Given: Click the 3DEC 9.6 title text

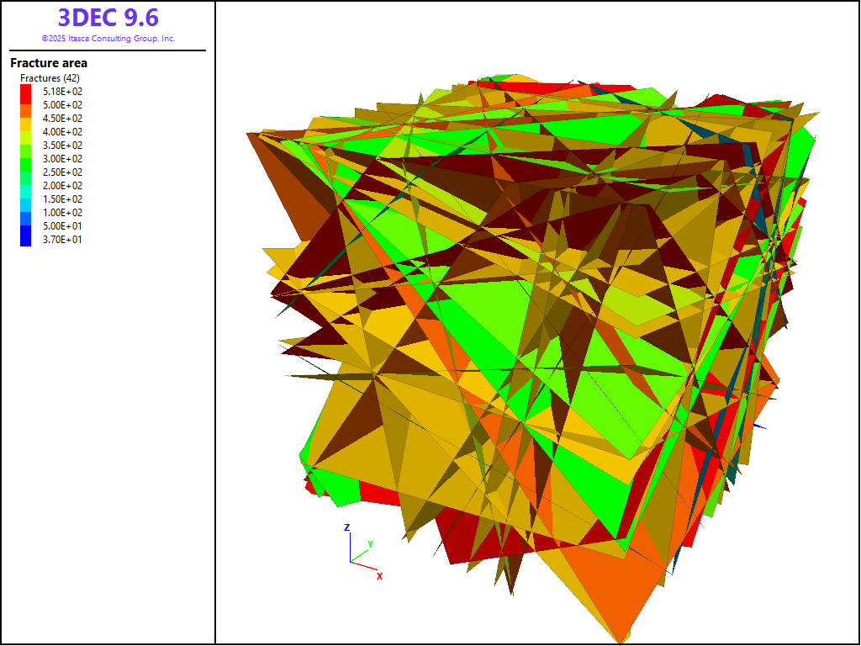Looking at the screenshot, I should (x=108, y=18).
